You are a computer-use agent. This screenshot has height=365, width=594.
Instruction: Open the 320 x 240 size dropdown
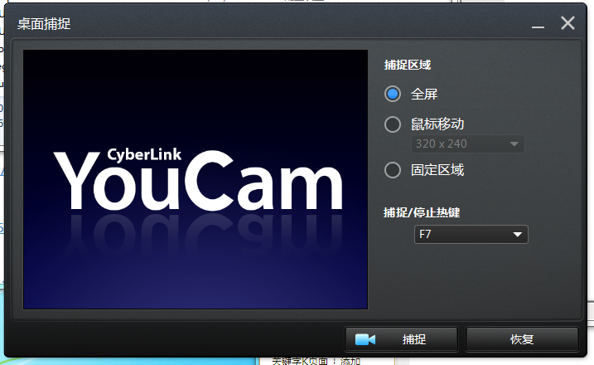[x=461, y=144]
